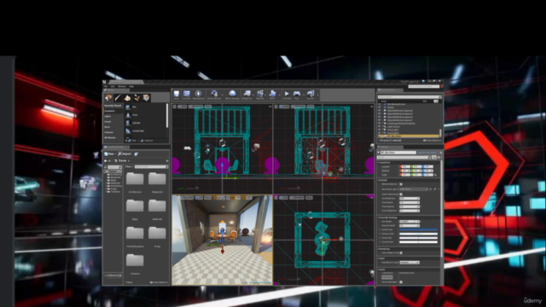546x307 pixels.
Task: Click the Launch toolbar icon
Action: 311,95
